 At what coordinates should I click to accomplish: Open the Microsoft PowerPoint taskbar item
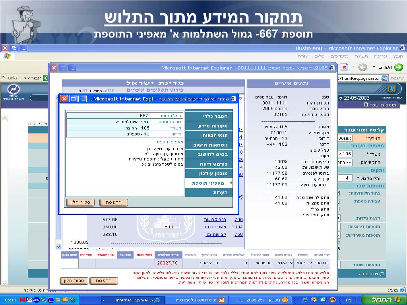click(196, 300)
